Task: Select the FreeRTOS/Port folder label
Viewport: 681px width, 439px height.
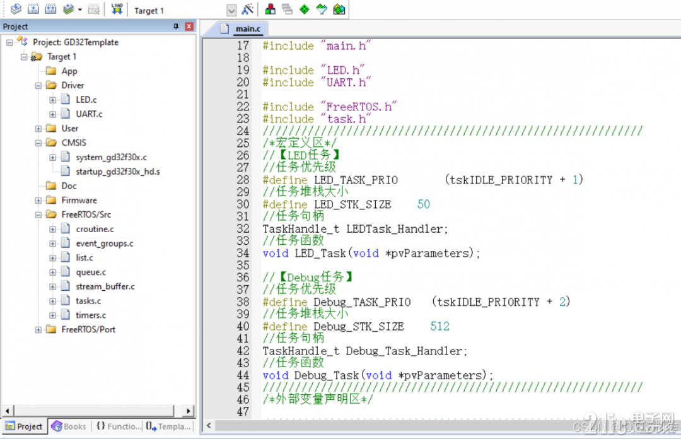Action: click(88, 329)
